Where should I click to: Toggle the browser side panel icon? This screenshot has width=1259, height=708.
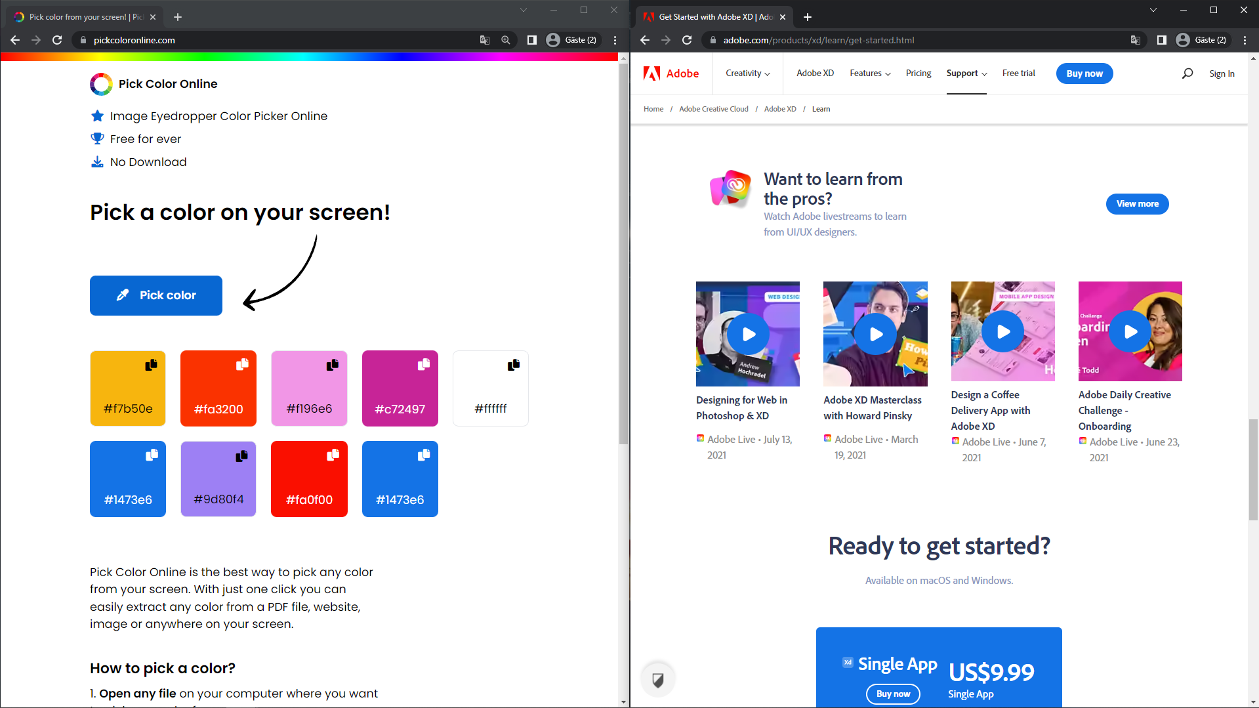point(531,40)
